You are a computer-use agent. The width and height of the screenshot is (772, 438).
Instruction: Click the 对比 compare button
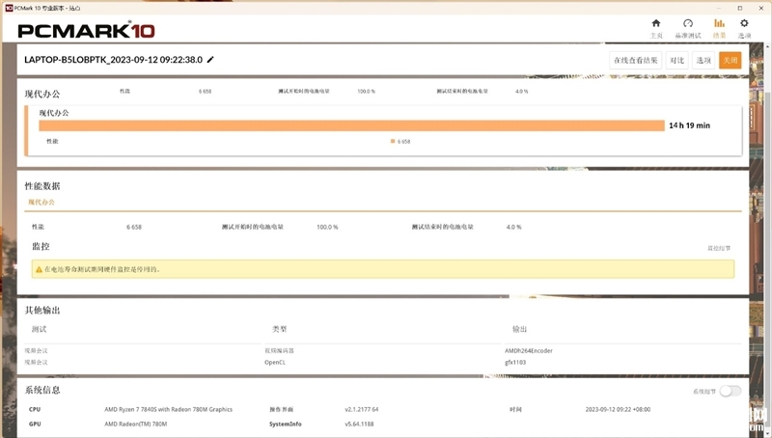pyautogui.click(x=677, y=60)
